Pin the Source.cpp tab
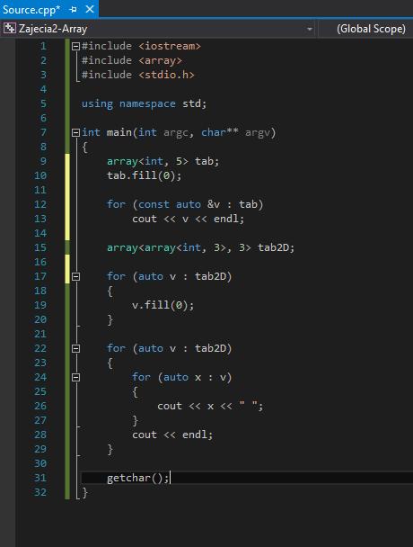 tap(73, 10)
